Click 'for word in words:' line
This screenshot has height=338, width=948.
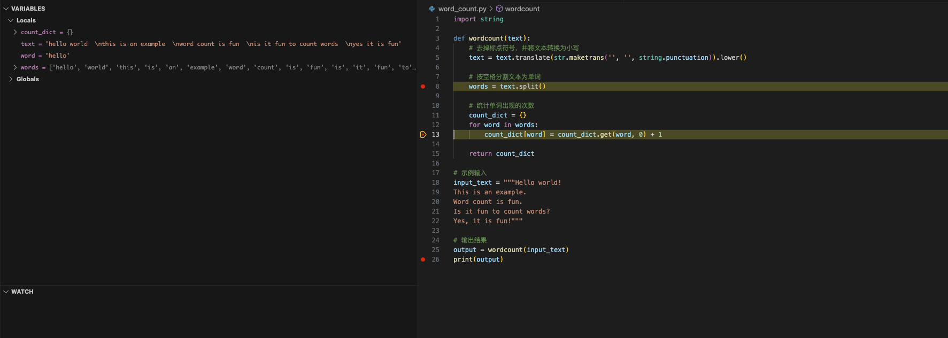coord(504,125)
